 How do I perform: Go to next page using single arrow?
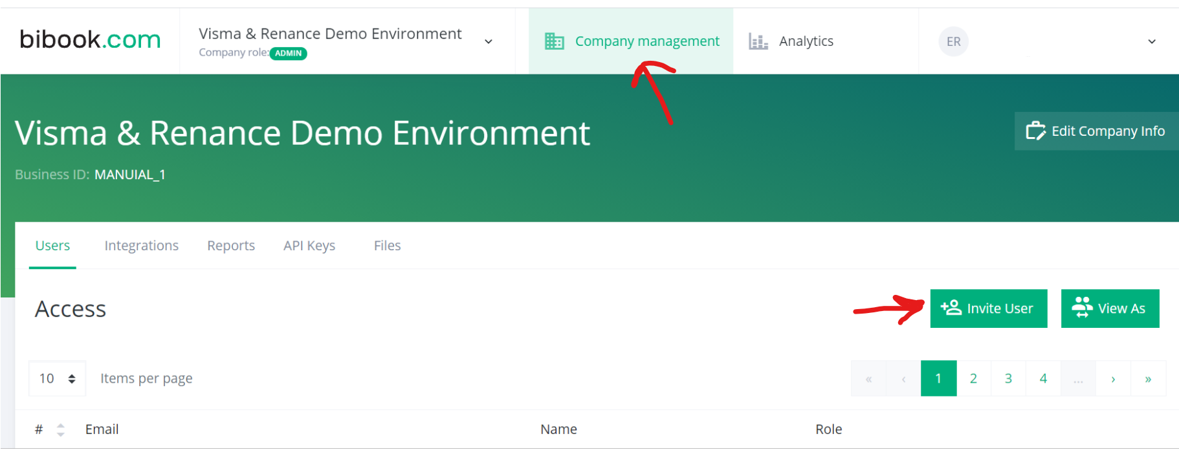click(x=1113, y=378)
